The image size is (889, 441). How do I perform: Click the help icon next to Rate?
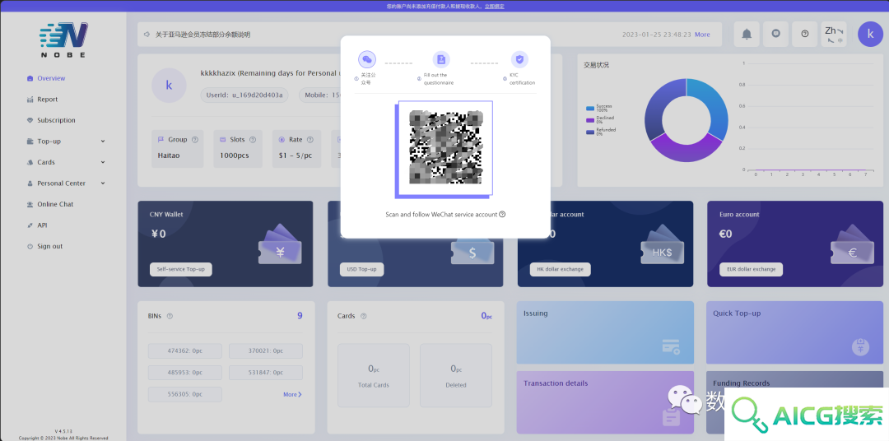[x=310, y=139]
